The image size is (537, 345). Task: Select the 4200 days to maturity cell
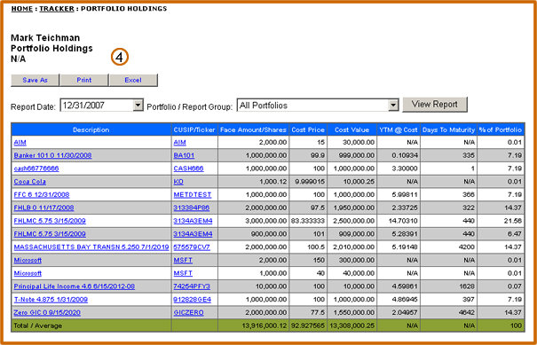pos(448,247)
